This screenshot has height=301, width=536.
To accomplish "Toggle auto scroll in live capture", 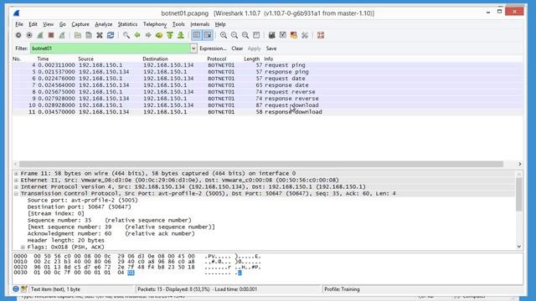I will (x=208, y=35).
